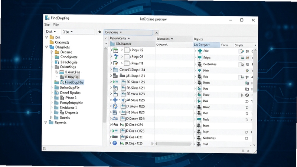297x167 pixels.
Task: Toggle the bookmark marker in Nedartes row
Action: pos(247,138)
